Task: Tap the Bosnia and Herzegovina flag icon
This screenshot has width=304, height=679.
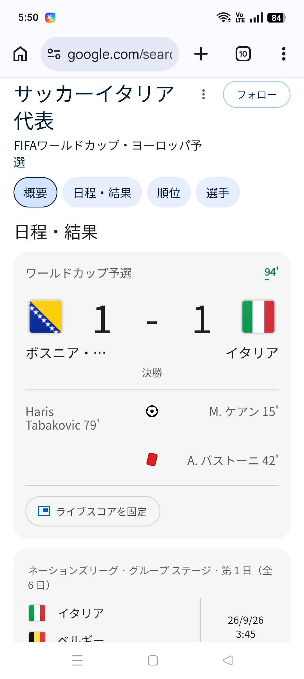Action: (46, 317)
